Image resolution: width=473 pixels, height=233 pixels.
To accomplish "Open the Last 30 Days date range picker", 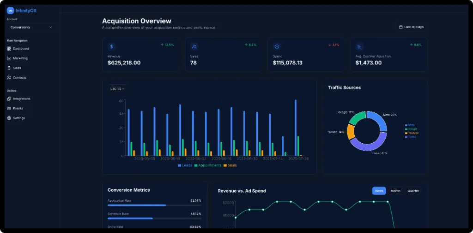I will coord(411,27).
